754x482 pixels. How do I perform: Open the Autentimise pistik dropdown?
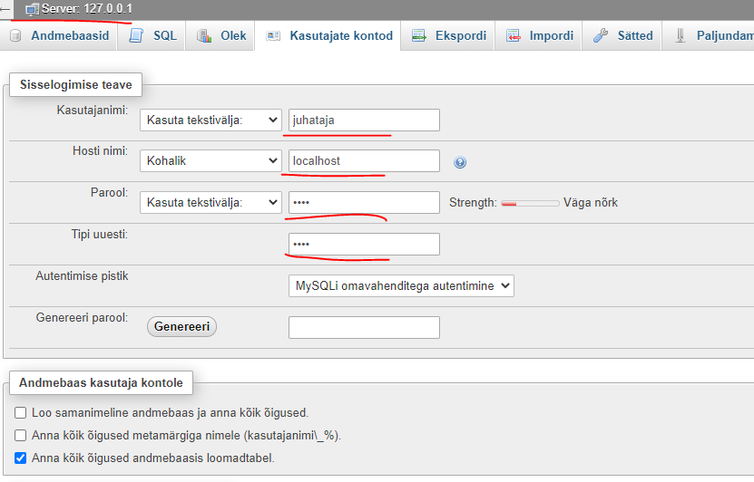(401, 285)
